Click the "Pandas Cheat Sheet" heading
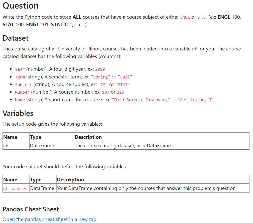Image resolution: width=253 pixels, height=223 pixels. (31, 209)
